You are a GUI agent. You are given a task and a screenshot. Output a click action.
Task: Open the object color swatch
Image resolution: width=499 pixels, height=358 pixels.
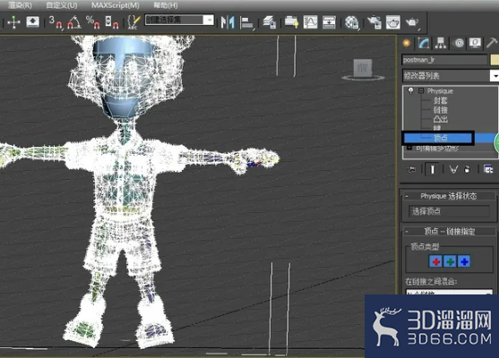tap(495, 60)
